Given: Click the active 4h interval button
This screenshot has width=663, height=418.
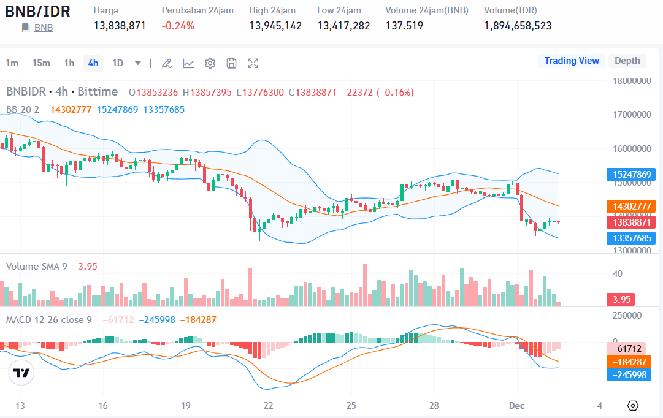Looking at the screenshot, I should [x=93, y=63].
